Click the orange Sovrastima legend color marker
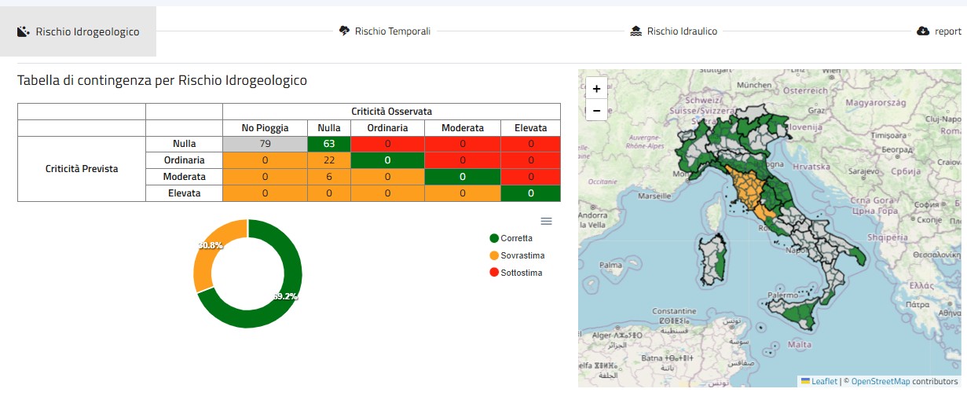 494,255
